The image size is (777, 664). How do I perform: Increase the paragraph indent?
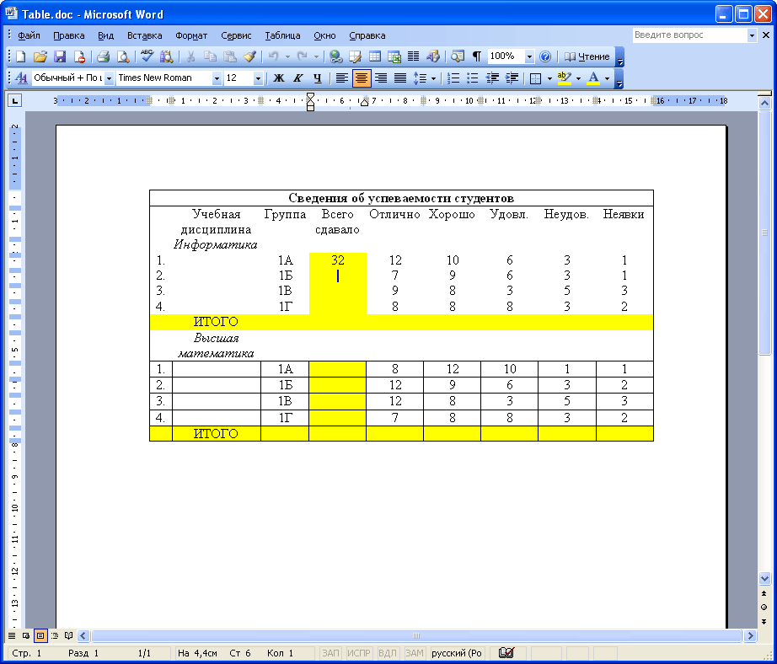click(x=512, y=78)
